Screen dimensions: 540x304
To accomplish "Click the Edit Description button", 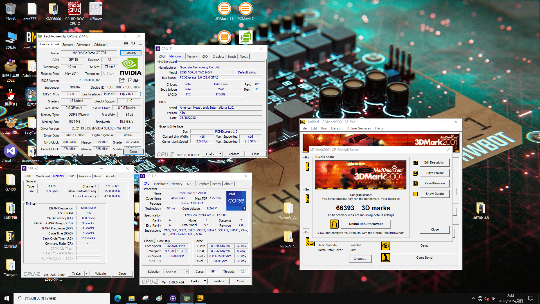I will [435, 163].
